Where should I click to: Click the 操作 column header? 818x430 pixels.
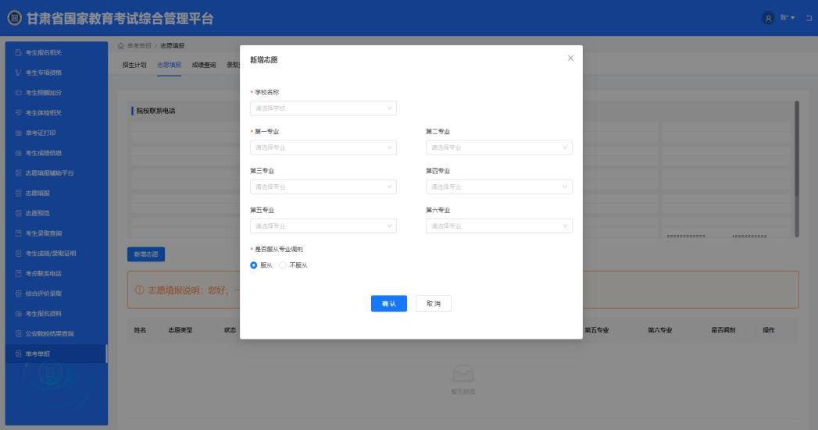769,330
